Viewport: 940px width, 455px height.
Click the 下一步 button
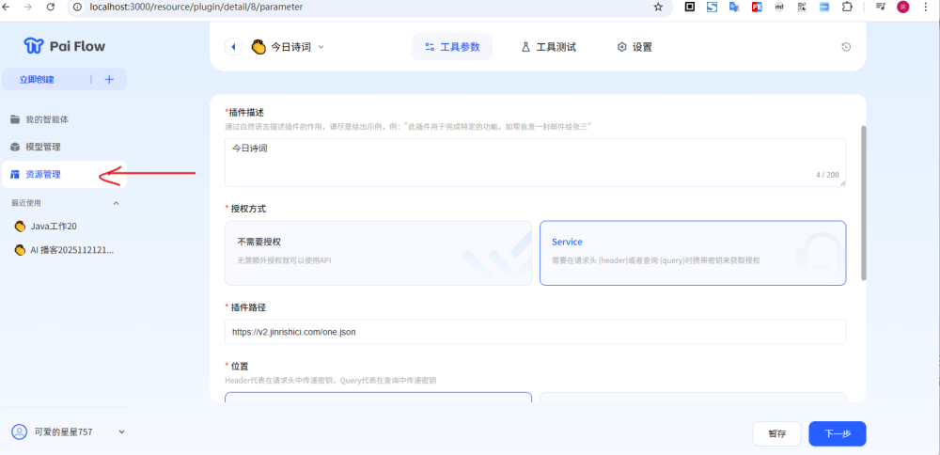pyautogui.click(x=837, y=433)
